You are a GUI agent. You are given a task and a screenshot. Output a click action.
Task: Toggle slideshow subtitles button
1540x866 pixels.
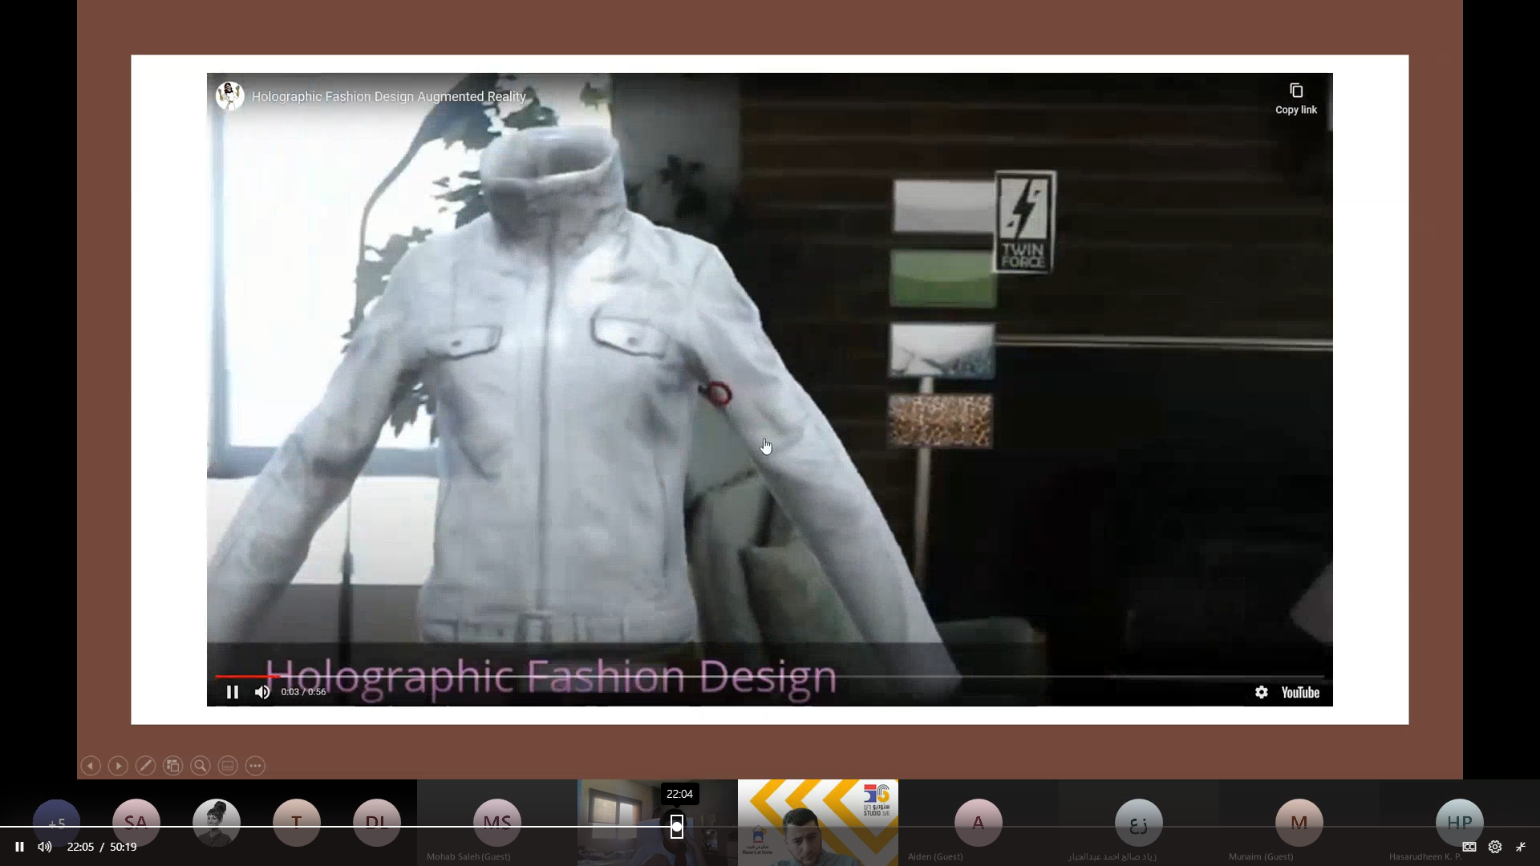pos(228,766)
